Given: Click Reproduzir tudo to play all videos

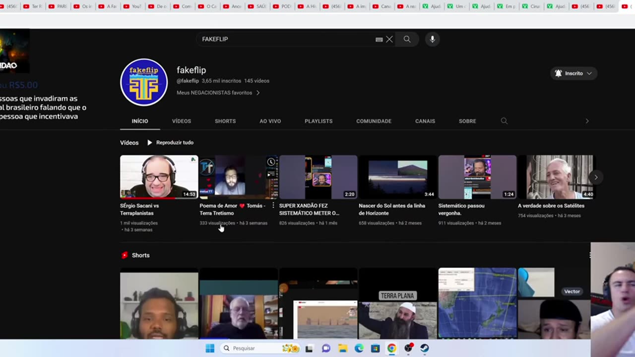Looking at the screenshot, I should coord(175,143).
